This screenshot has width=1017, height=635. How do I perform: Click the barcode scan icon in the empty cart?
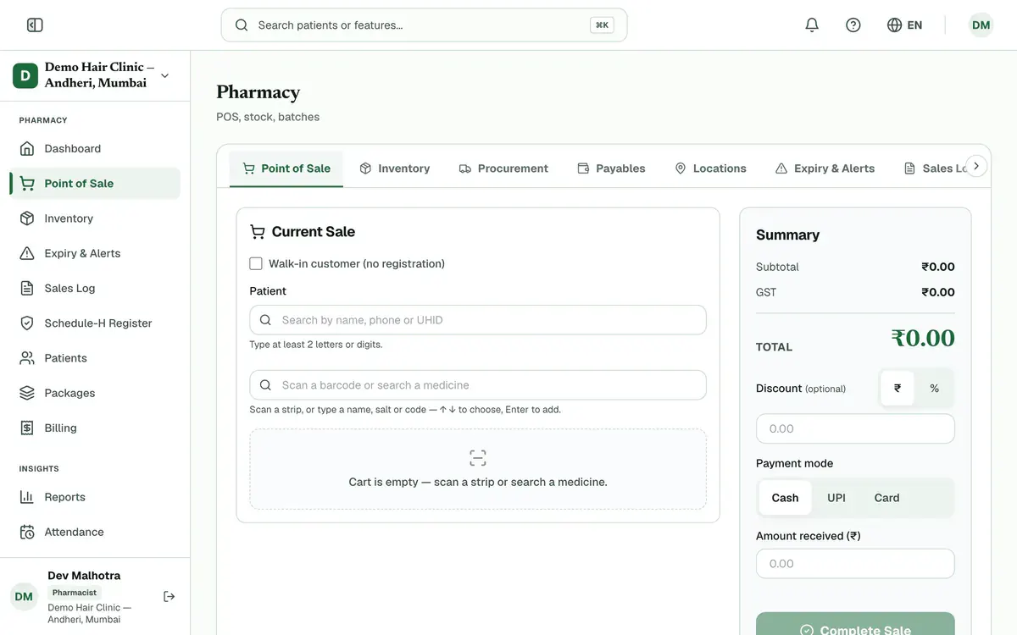[478, 458]
